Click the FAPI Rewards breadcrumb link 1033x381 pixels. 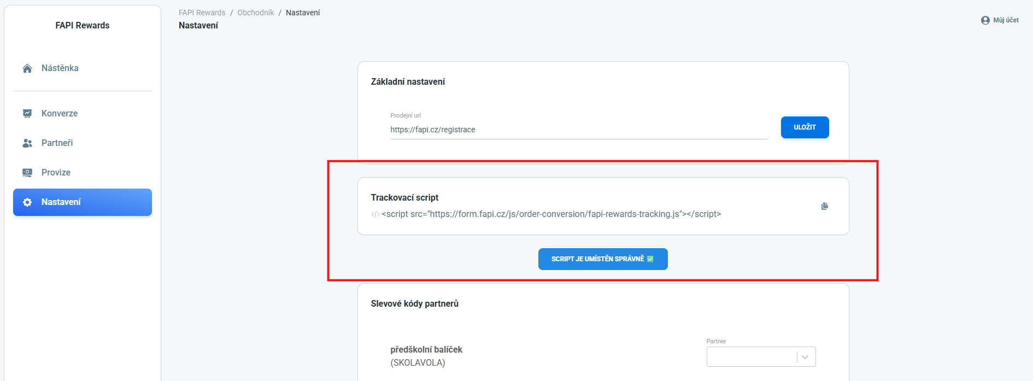pyautogui.click(x=202, y=13)
